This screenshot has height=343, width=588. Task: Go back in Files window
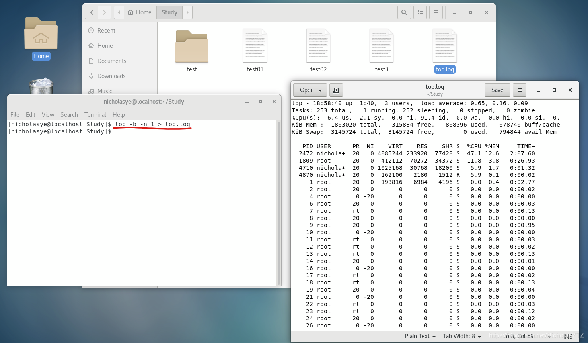92,12
